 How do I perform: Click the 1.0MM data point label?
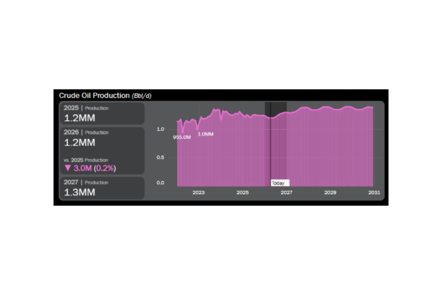[205, 134]
